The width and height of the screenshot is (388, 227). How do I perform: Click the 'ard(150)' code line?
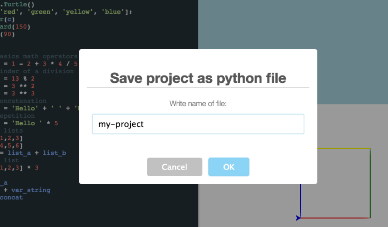click(x=15, y=27)
